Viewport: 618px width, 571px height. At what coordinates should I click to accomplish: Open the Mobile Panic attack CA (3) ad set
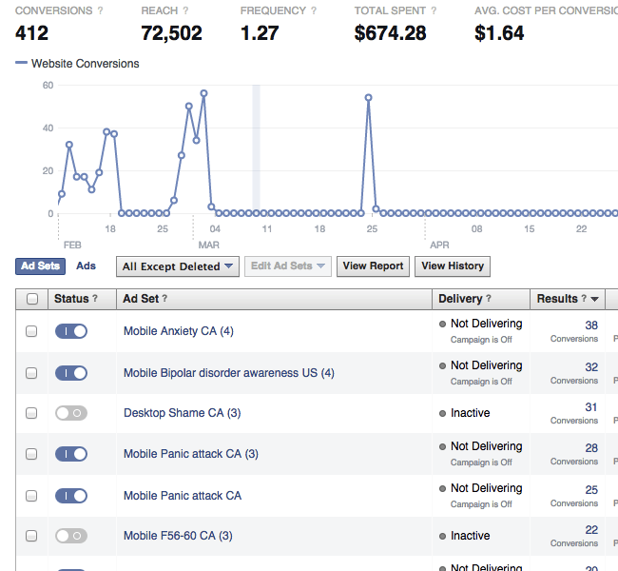point(191,454)
